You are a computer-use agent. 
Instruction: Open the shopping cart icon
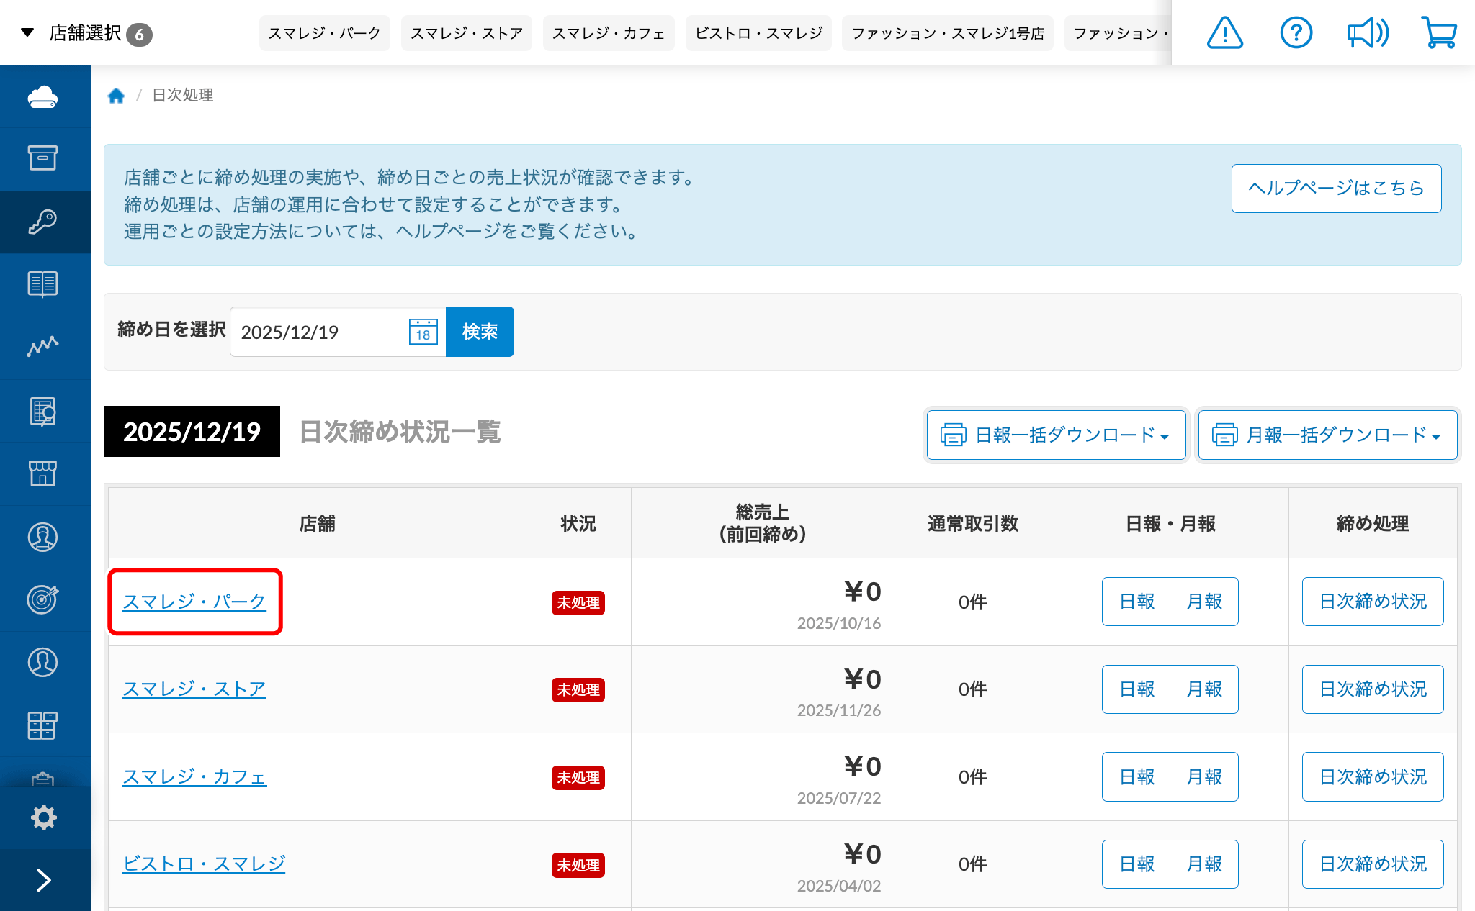click(1439, 33)
